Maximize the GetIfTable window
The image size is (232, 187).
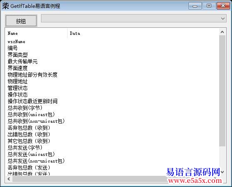tap(209, 6)
